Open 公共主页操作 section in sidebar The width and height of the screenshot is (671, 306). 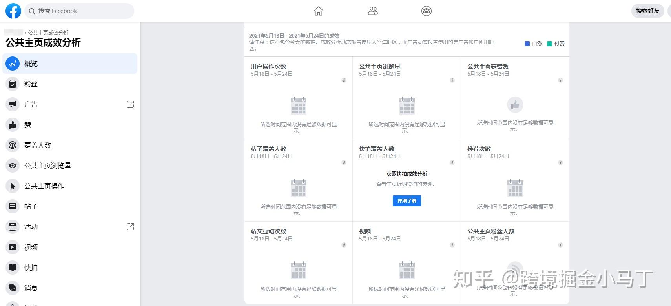[x=70, y=186]
